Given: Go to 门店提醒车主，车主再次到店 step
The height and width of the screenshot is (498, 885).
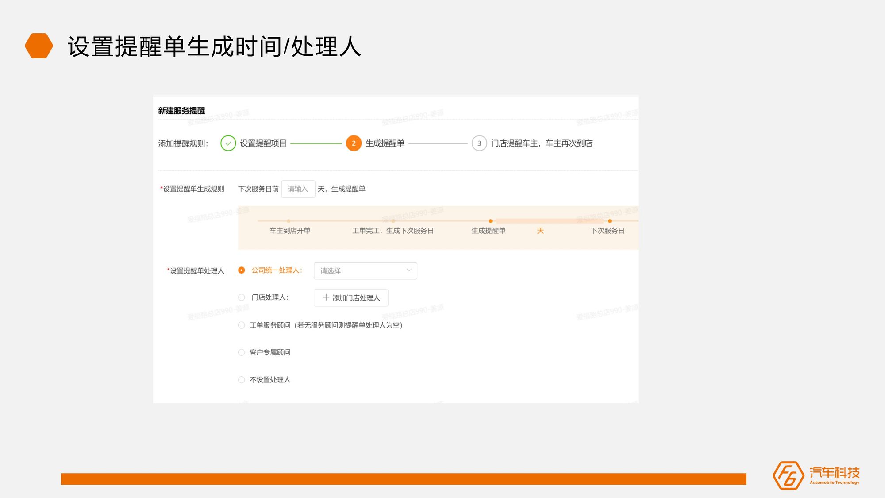Looking at the screenshot, I should pos(542,143).
